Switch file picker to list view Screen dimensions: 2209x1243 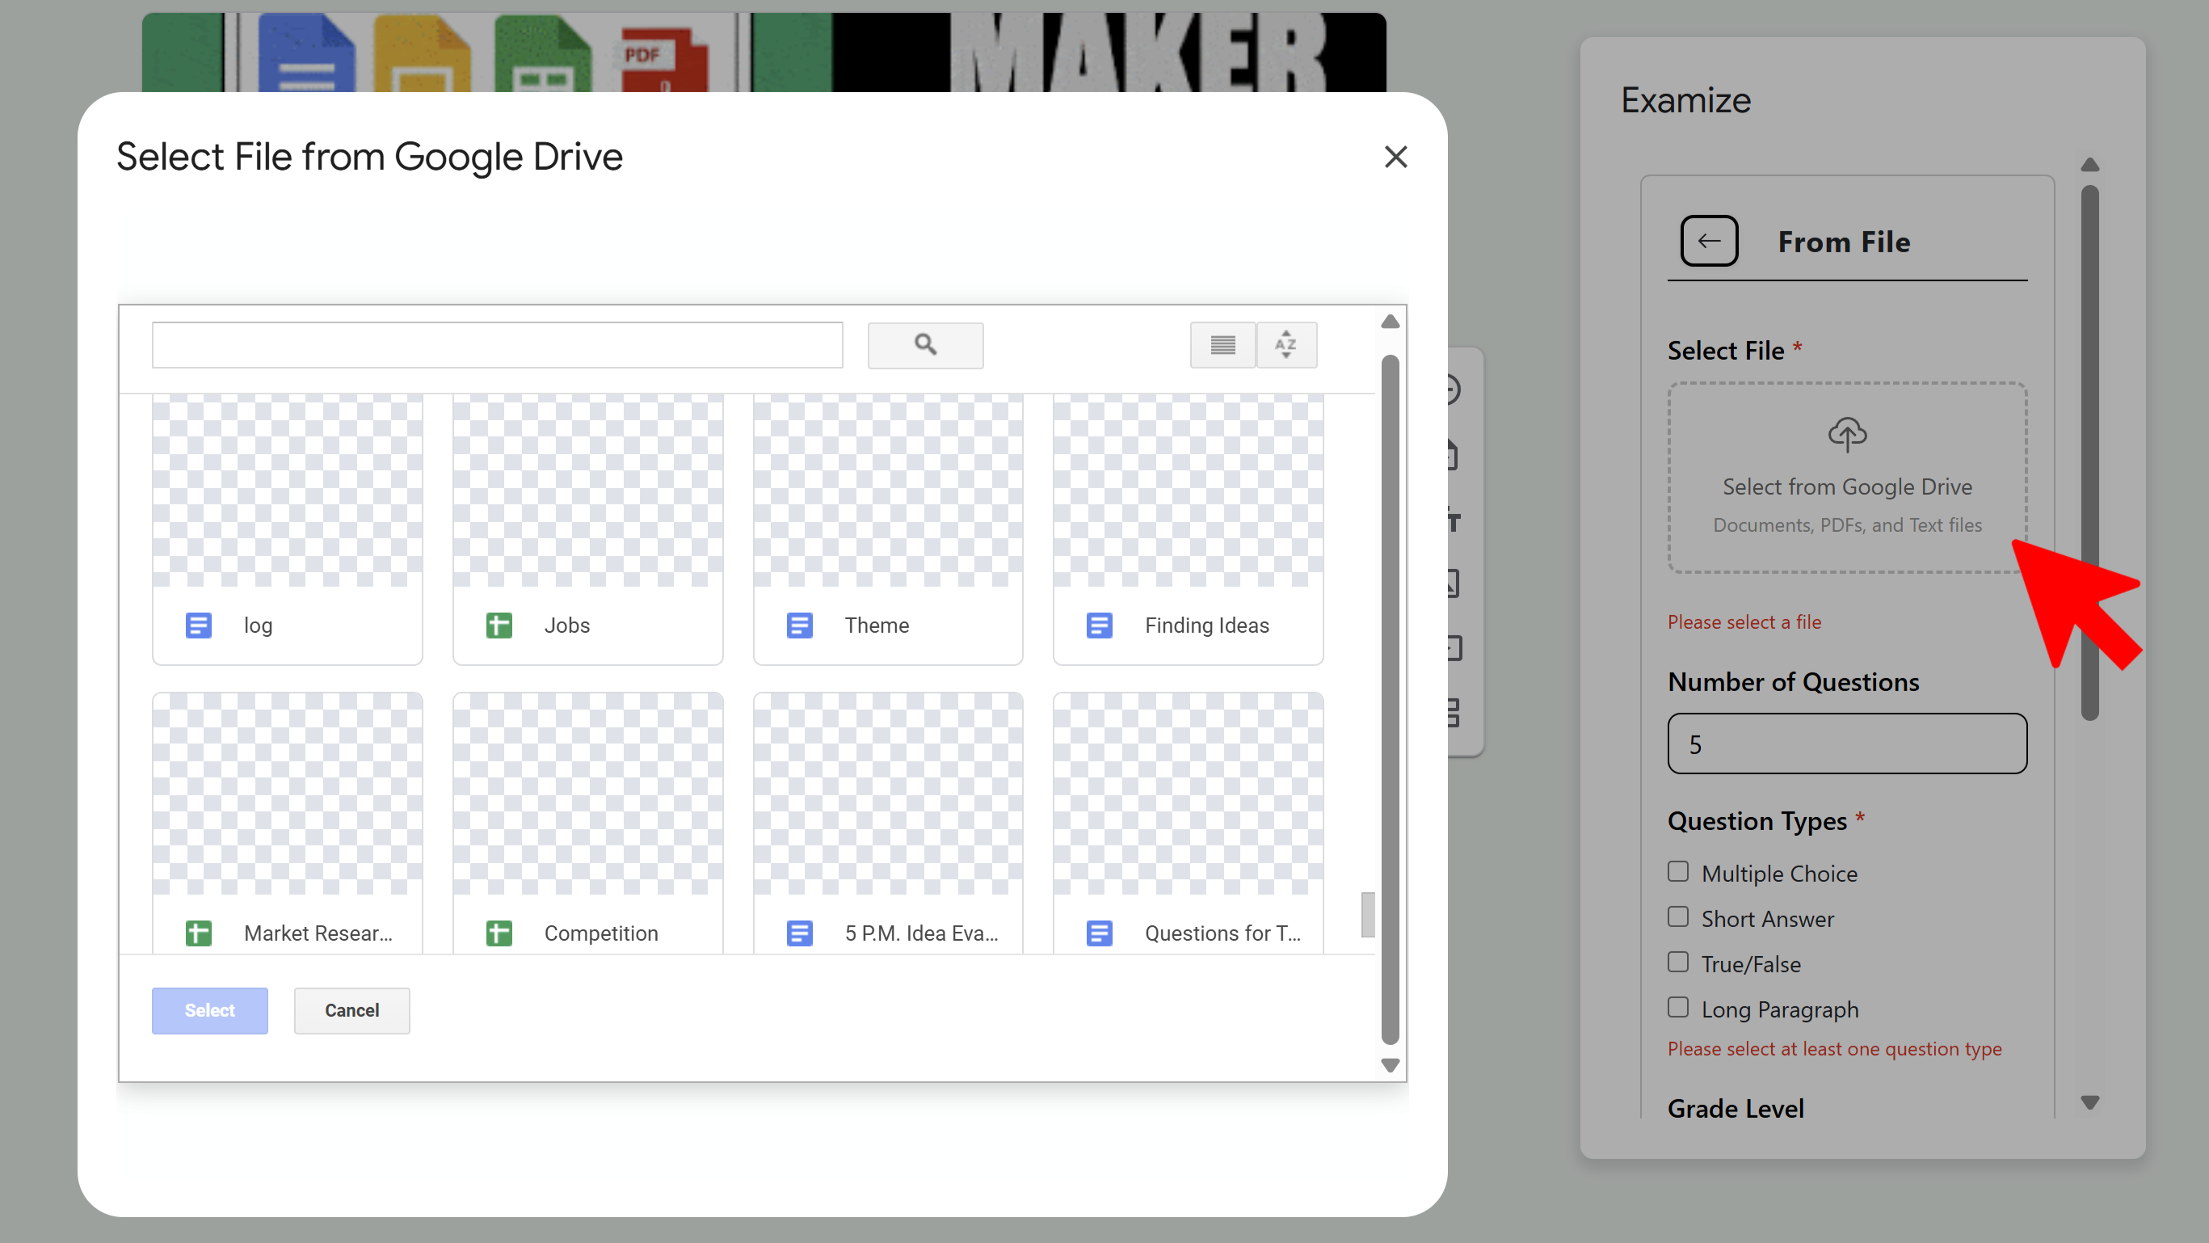(x=1221, y=345)
